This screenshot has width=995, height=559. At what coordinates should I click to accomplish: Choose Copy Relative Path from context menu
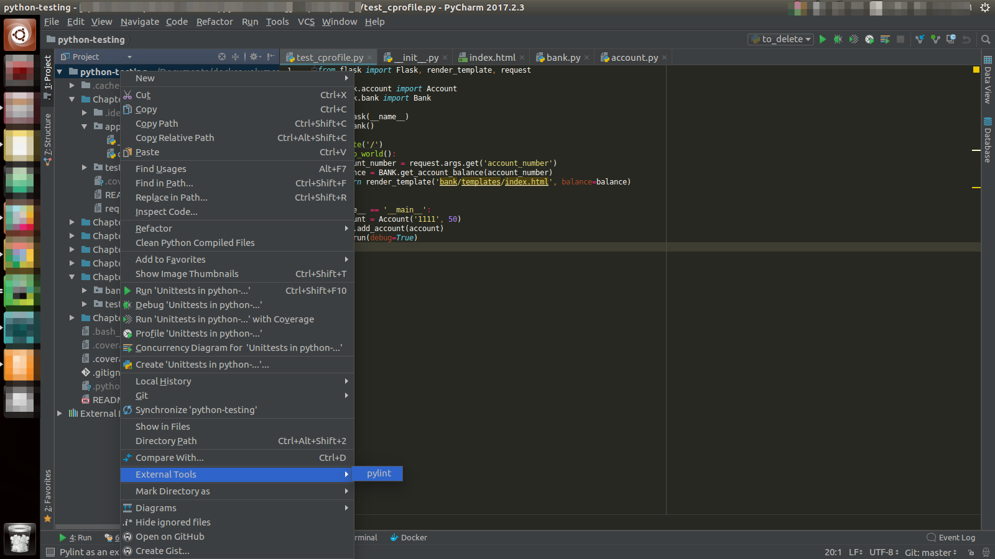click(x=237, y=138)
